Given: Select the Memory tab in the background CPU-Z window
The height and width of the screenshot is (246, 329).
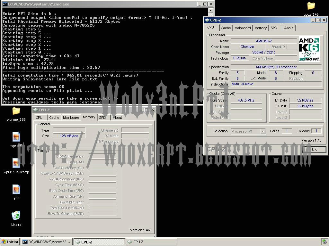Looking at the screenshot, I should tap(89, 117).
